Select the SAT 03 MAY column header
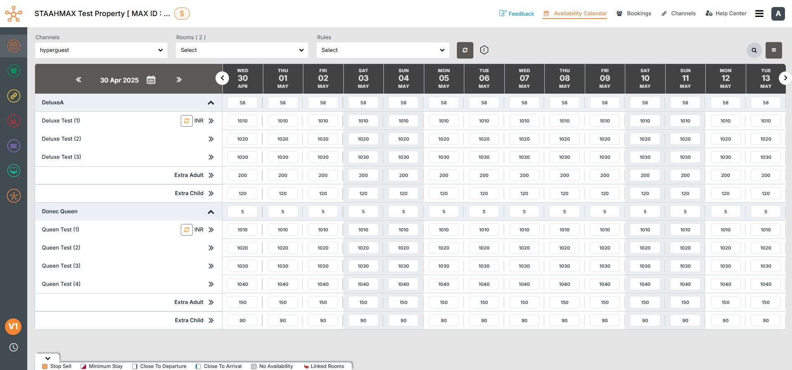The width and height of the screenshot is (792, 370). 363,78
